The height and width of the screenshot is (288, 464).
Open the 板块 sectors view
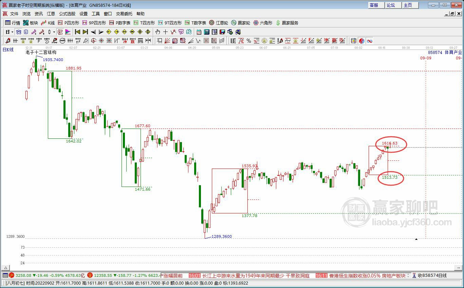click(x=31, y=23)
